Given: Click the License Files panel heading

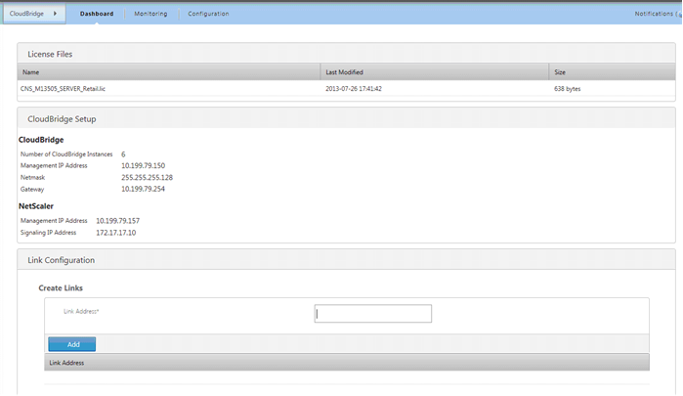Looking at the screenshot, I should [x=50, y=54].
